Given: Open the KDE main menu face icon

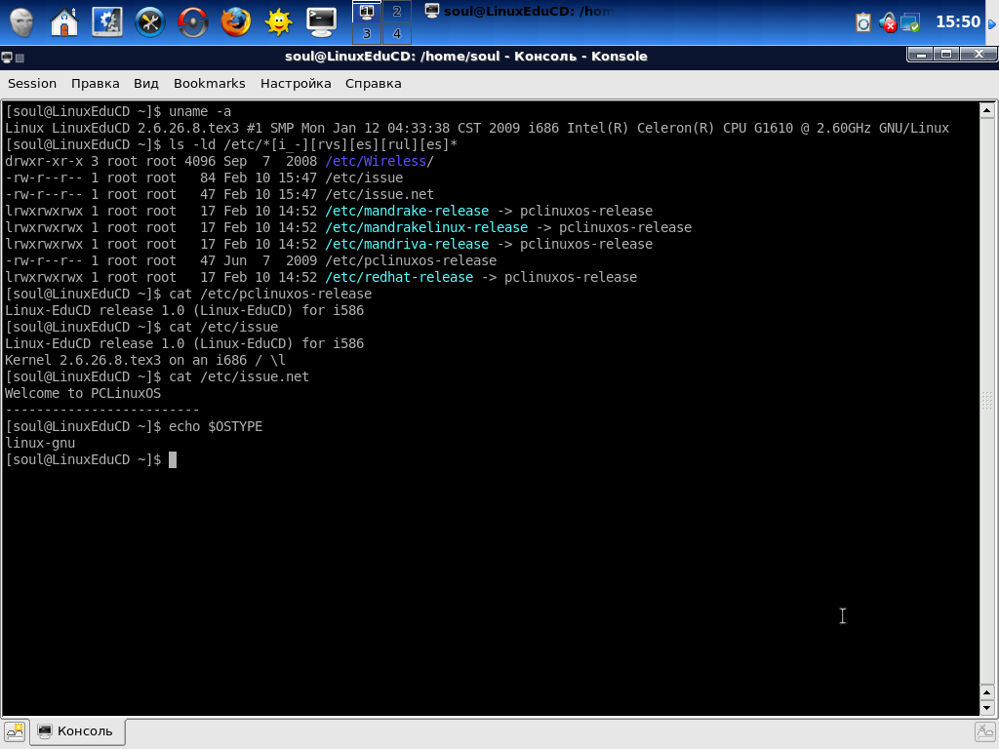Looking at the screenshot, I should coord(21,21).
